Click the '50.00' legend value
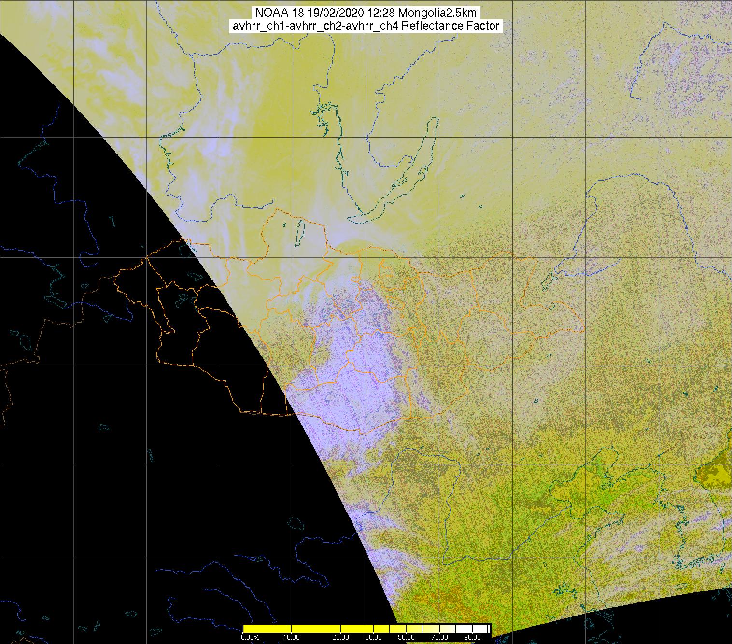Screen dimensions: 732x644 (406, 637)
